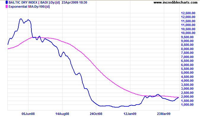Click the 24Oct08 date axis label
This screenshot has width=200, height=117.
(96, 114)
